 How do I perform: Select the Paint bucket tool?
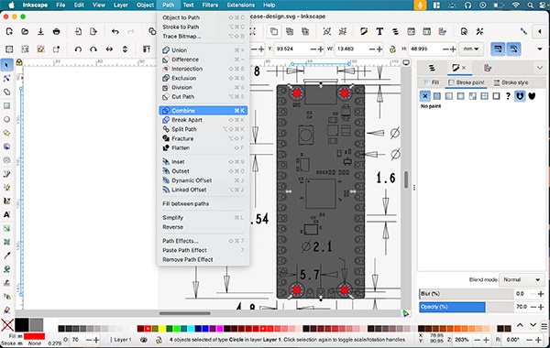pyautogui.click(x=6, y=269)
